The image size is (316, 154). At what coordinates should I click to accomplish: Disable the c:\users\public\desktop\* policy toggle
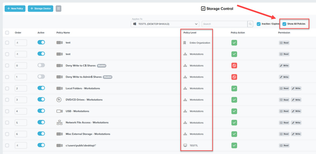coord(41,145)
